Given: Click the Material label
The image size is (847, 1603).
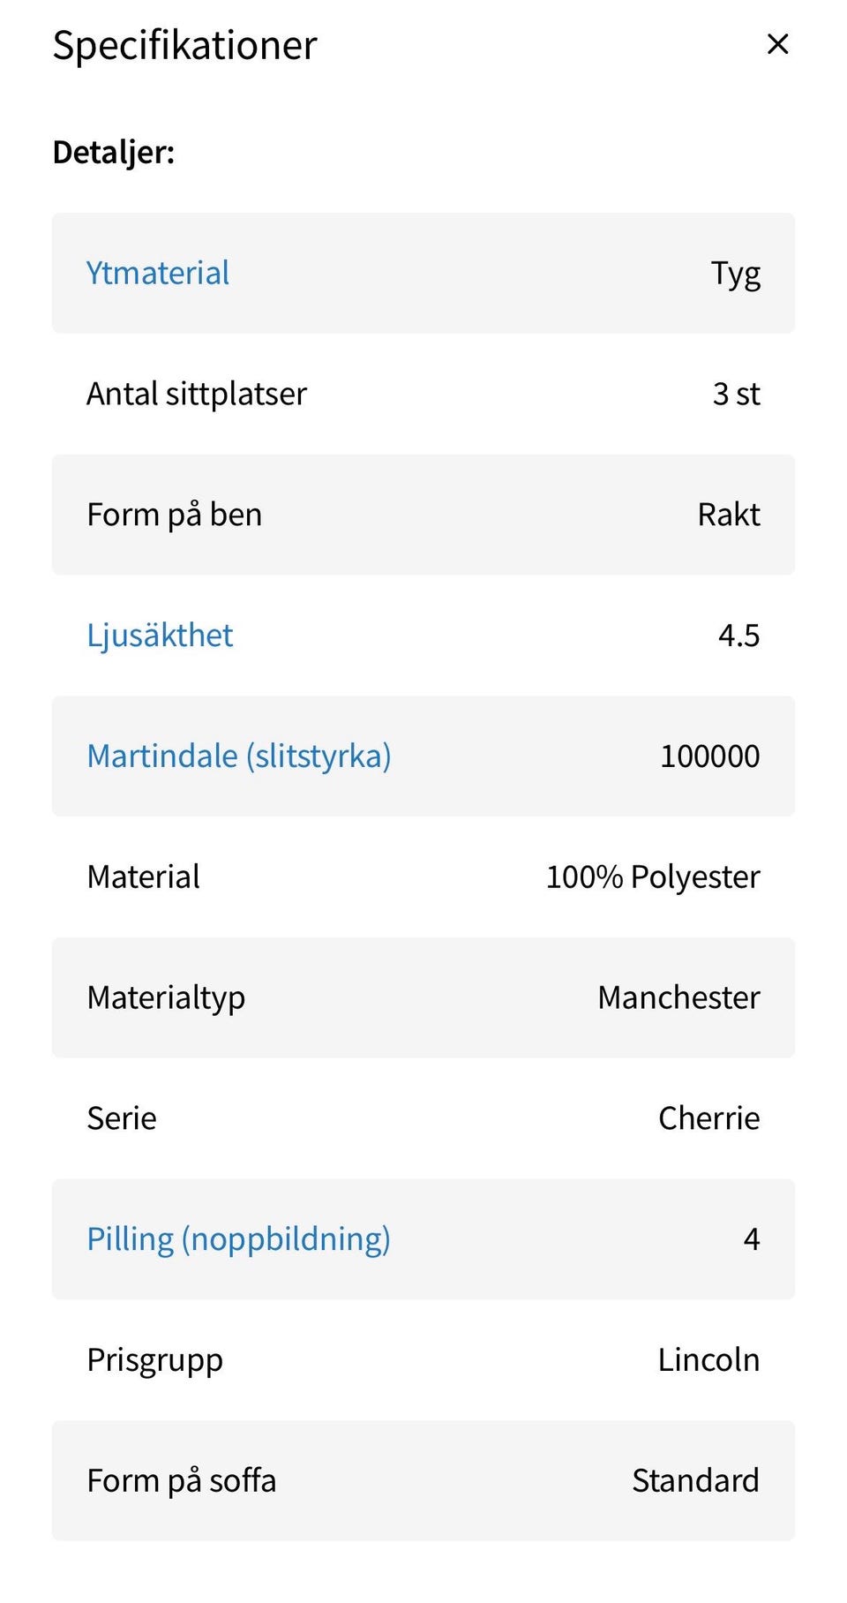Looking at the screenshot, I should [143, 877].
